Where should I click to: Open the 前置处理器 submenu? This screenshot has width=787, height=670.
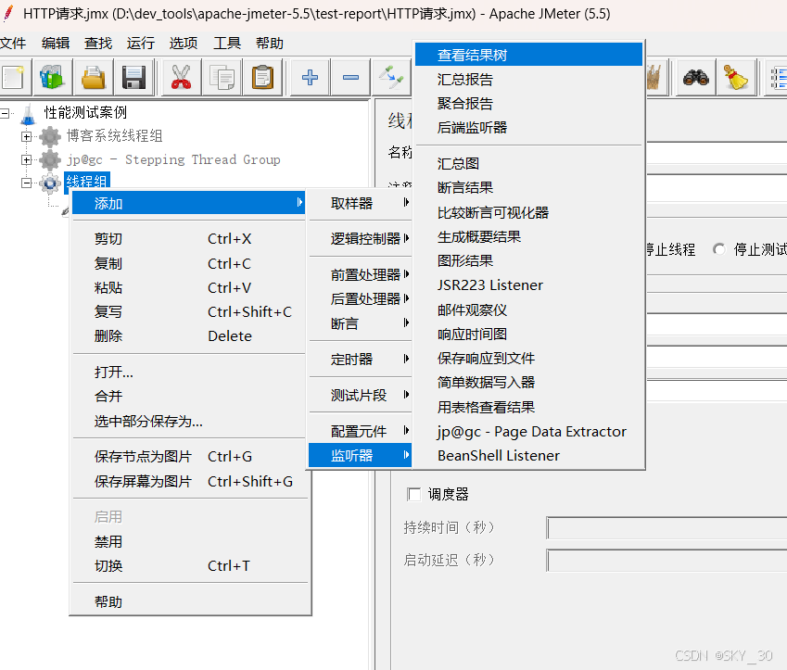pyautogui.click(x=361, y=274)
